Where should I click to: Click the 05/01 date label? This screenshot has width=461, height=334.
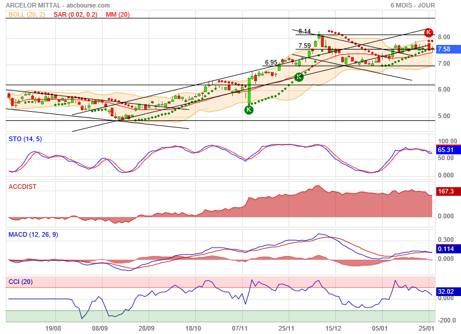(380, 328)
